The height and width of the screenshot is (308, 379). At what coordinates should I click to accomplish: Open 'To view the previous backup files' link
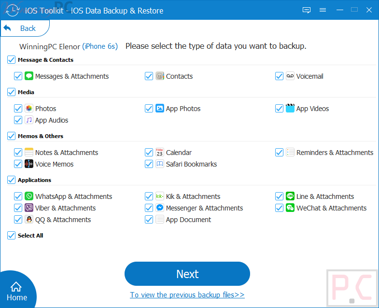coord(187,294)
